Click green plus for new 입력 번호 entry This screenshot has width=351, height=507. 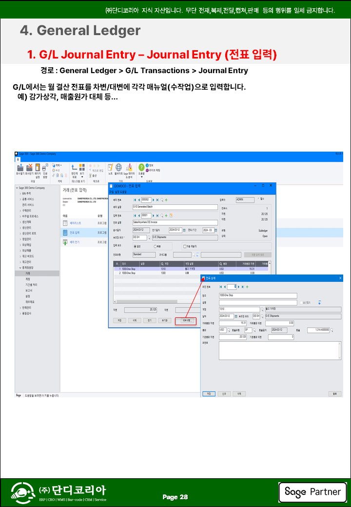166,215
